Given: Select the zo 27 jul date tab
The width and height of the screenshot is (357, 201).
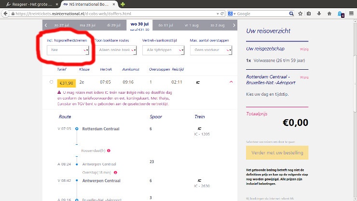Looking at the screenshot, I should 61,25.
